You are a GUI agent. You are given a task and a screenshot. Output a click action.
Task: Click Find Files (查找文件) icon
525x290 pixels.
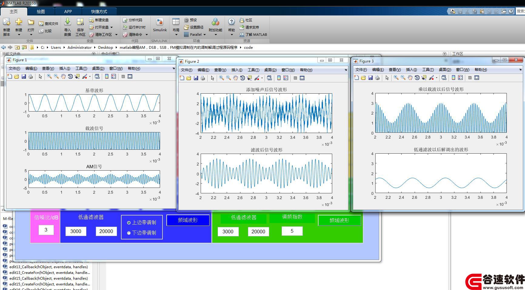[41, 23]
